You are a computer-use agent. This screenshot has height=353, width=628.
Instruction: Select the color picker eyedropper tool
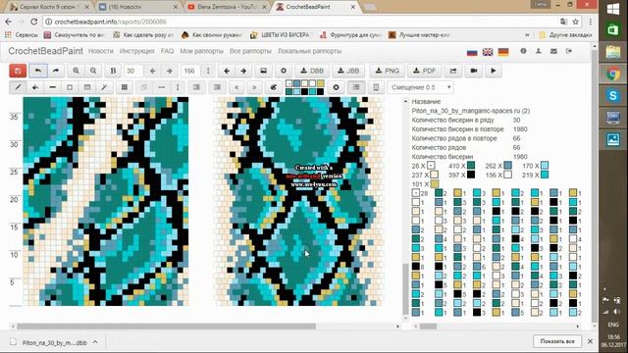(x=104, y=87)
